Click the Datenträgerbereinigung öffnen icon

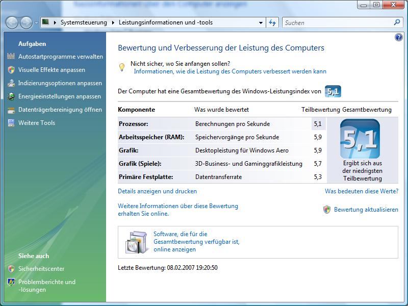[x=11, y=110]
